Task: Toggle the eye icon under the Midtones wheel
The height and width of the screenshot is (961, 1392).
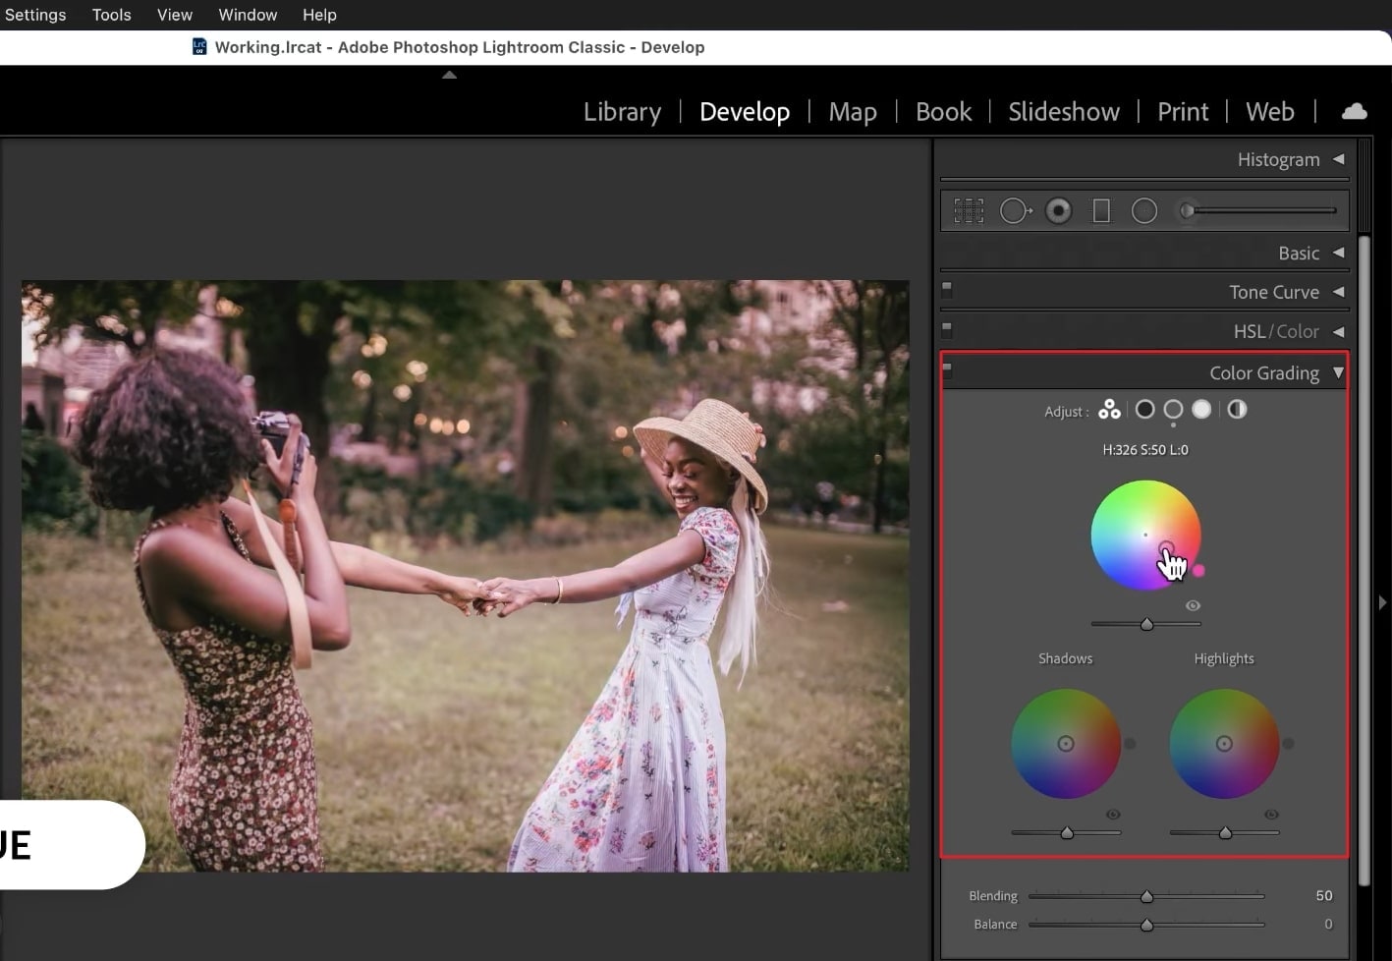Action: pos(1193,605)
